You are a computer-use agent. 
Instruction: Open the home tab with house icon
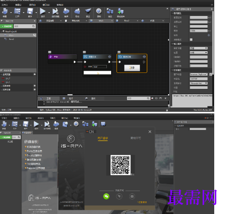(x=50, y=21)
